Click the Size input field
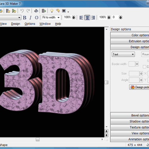The height and width of the screenshot is (149, 149). 134,74
